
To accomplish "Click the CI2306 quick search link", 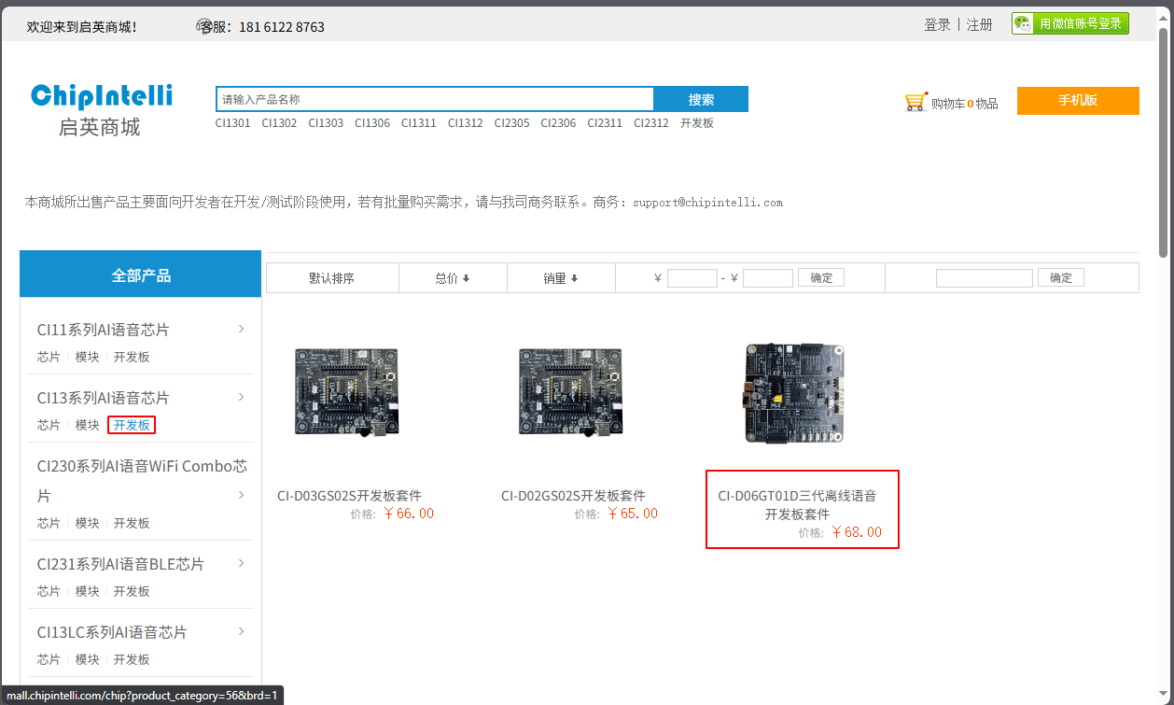I will point(558,123).
